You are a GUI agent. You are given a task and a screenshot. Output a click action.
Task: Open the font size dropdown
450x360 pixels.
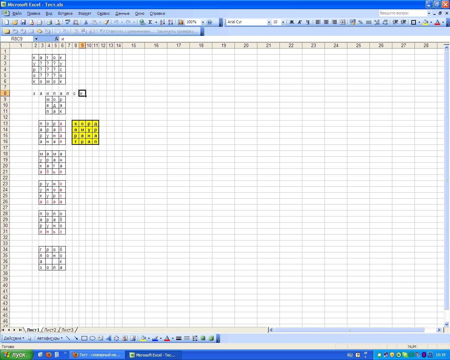283,22
